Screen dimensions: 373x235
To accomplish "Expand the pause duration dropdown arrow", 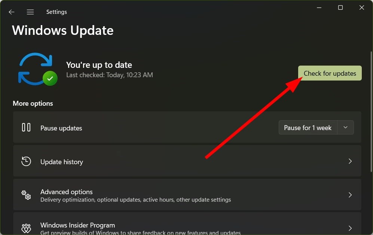I will [345, 127].
